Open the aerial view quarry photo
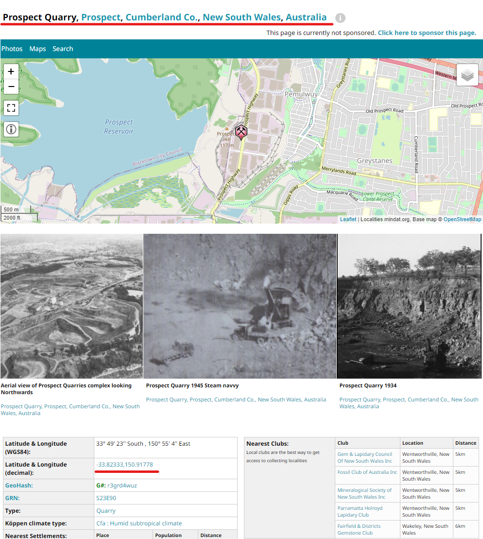The height and width of the screenshot is (539, 483). coord(71,306)
